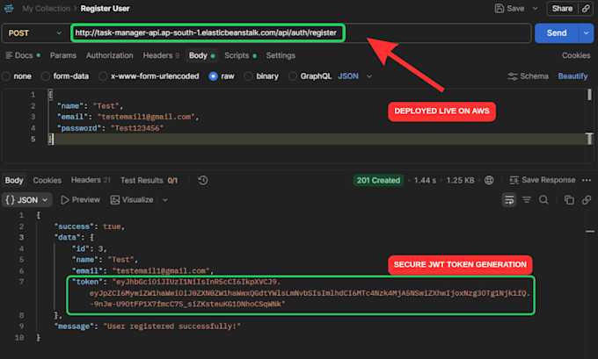This screenshot has height=359, width=598.
Task: Click Beautify to format the body
Action: click(x=572, y=76)
